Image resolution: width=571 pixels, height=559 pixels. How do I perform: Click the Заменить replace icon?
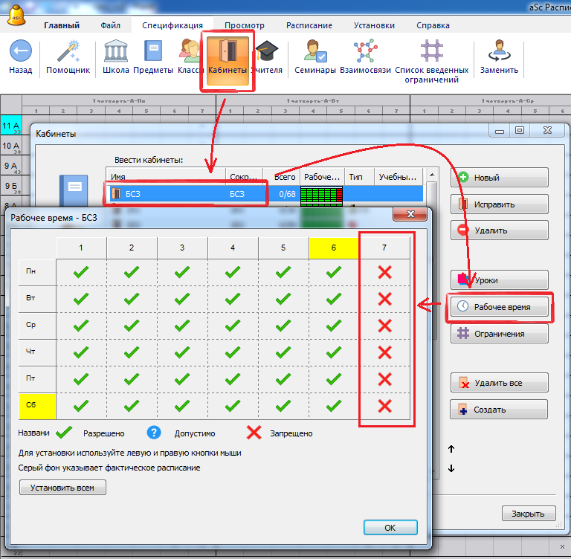point(499,52)
